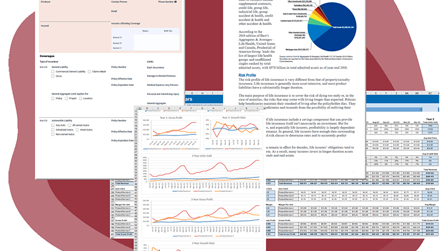Select row 16 header in chart spreadsheet
The height and width of the screenshot is (251, 446).
tap(136, 120)
